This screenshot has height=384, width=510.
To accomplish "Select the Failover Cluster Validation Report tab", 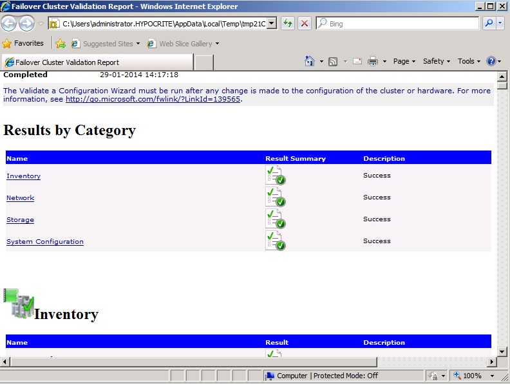I will coord(98,62).
